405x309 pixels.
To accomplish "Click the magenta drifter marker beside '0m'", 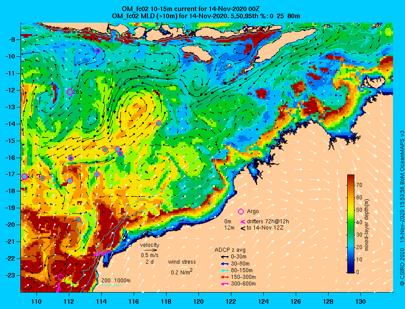I will 243,222.
